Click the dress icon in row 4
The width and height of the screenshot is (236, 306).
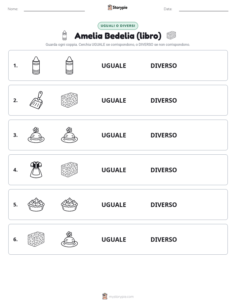[36, 170]
